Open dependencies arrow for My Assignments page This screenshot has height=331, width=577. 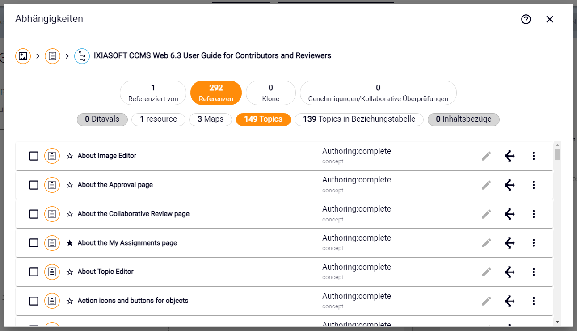(510, 243)
